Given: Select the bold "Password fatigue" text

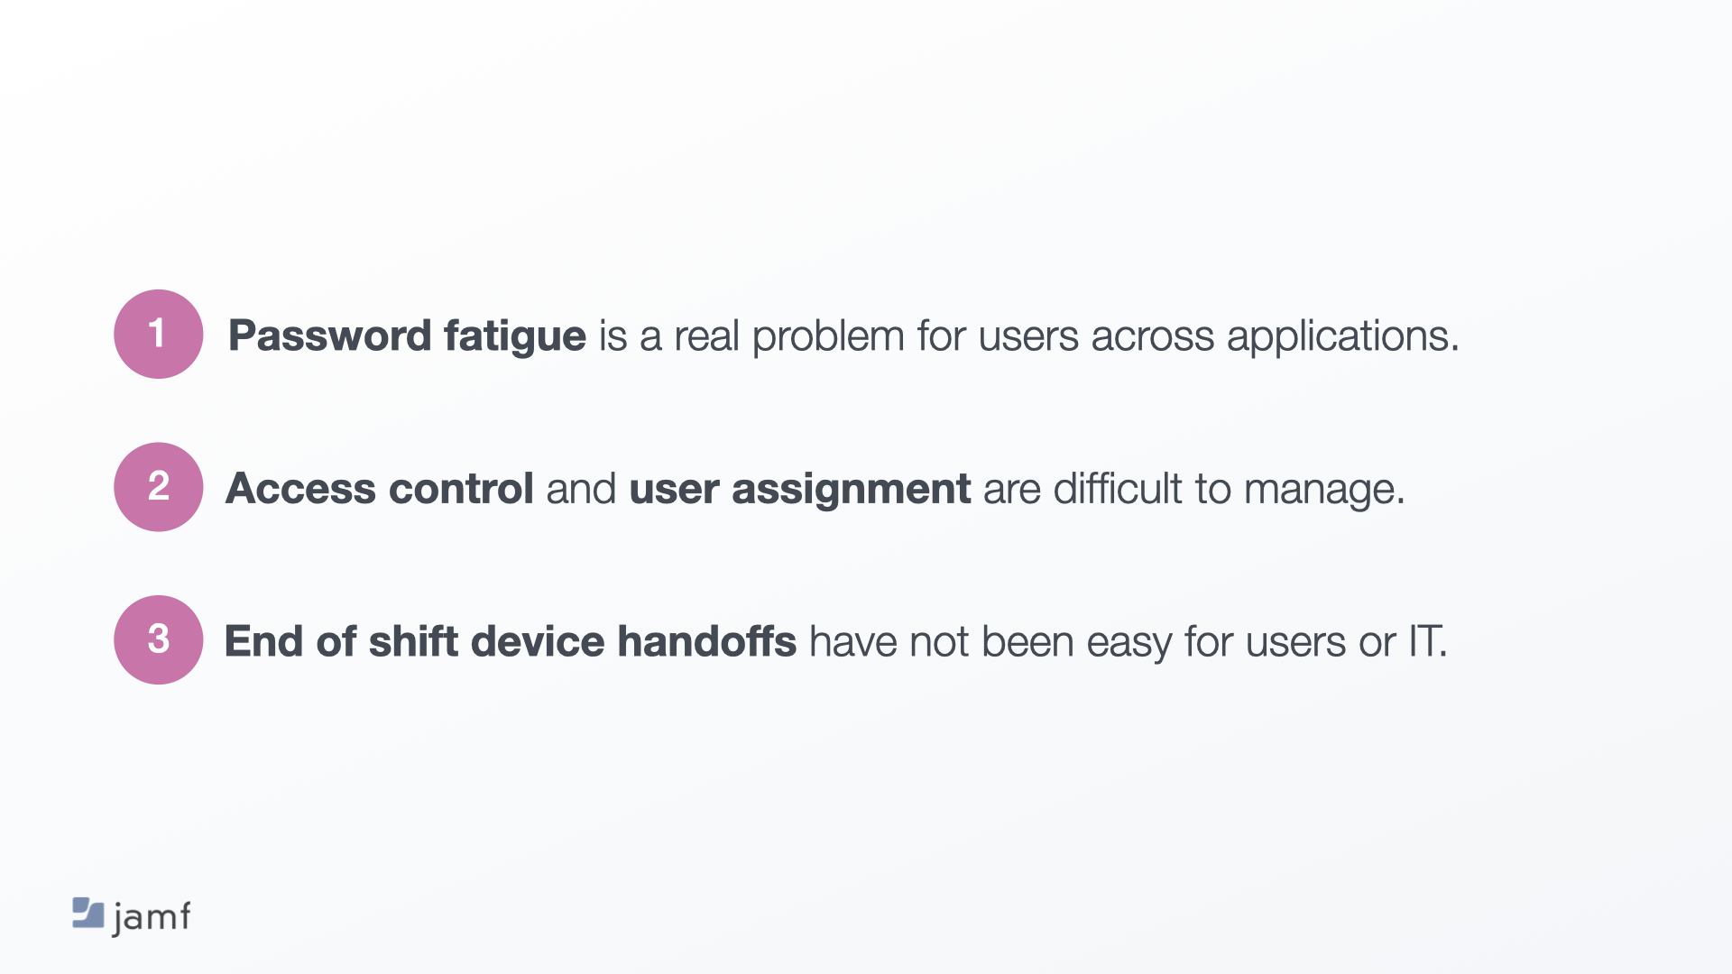Looking at the screenshot, I should coord(407,335).
